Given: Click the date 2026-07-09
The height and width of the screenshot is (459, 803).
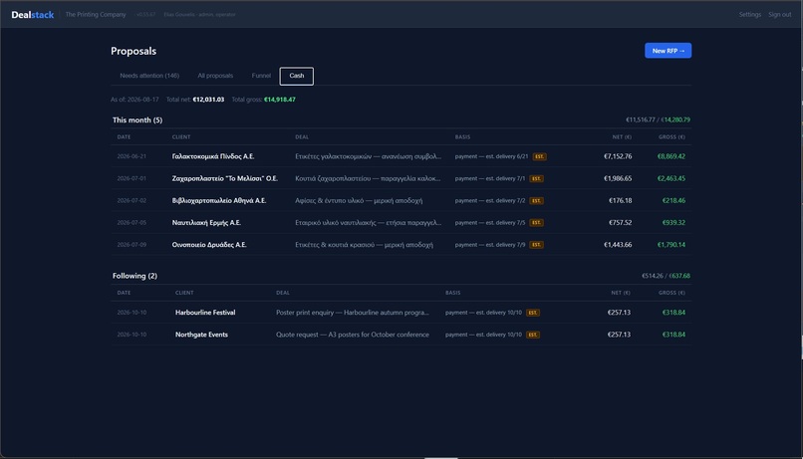Looking at the screenshot, I should [132, 245].
